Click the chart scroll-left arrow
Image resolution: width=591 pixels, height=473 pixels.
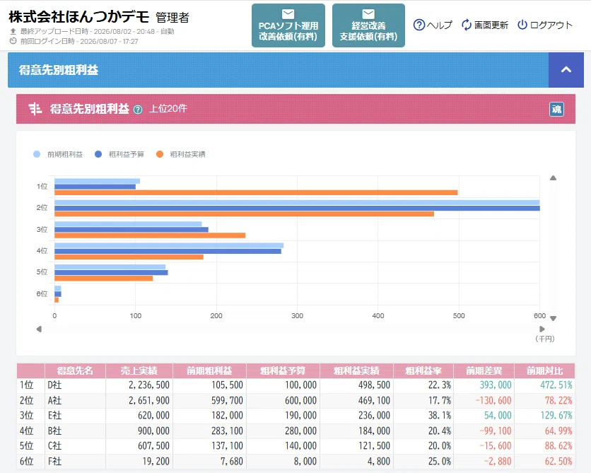pyautogui.click(x=39, y=329)
